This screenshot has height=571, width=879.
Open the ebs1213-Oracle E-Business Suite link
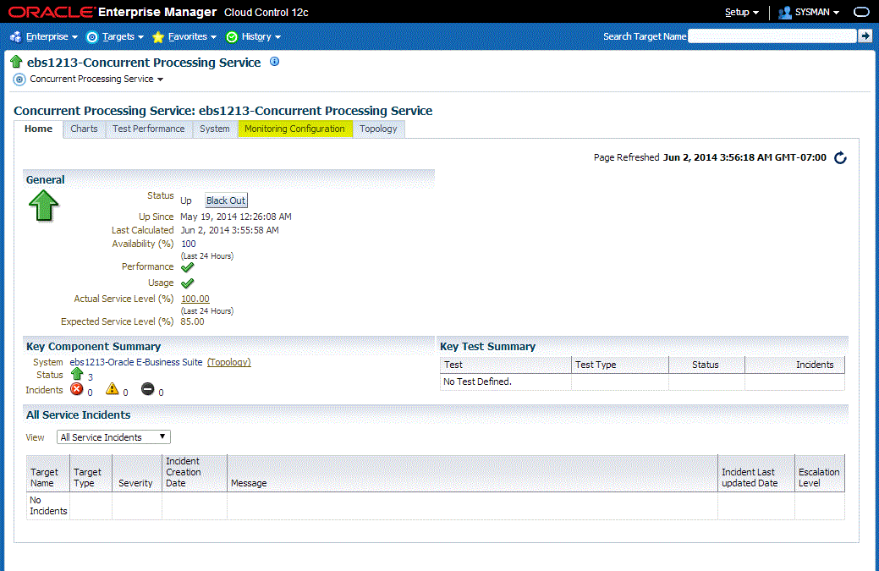135,363
